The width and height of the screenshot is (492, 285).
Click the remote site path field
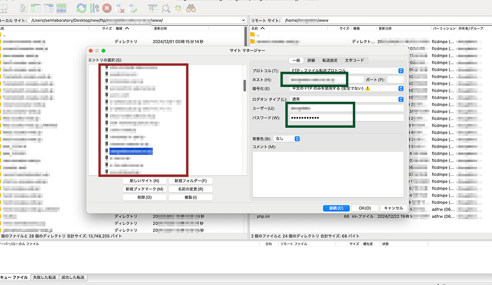tap(387, 20)
